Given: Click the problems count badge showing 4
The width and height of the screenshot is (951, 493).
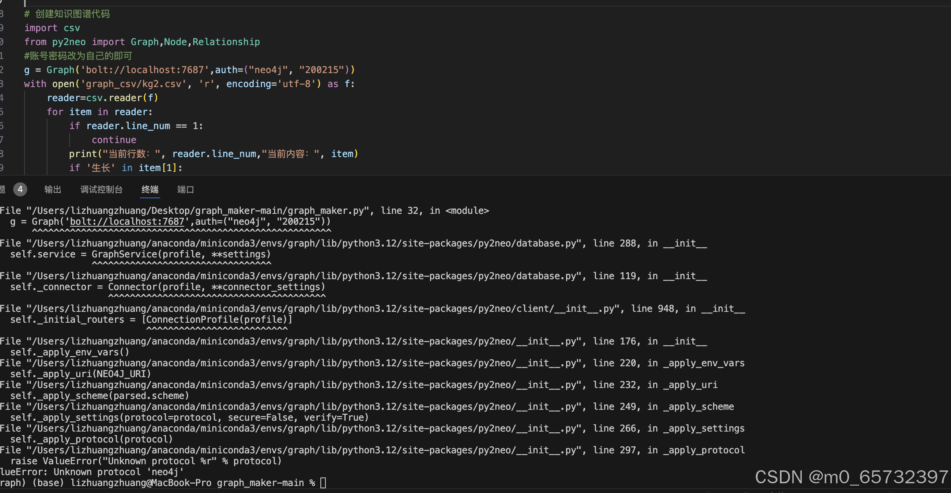Looking at the screenshot, I should 20,190.
